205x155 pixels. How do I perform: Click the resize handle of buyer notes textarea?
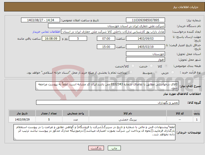click(x=15, y=139)
